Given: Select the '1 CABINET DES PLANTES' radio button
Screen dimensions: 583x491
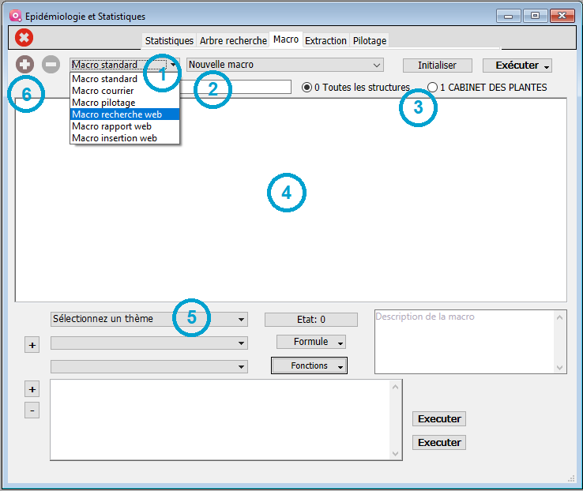Looking at the screenshot, I should pyautogui.click(x=432, y=88).
